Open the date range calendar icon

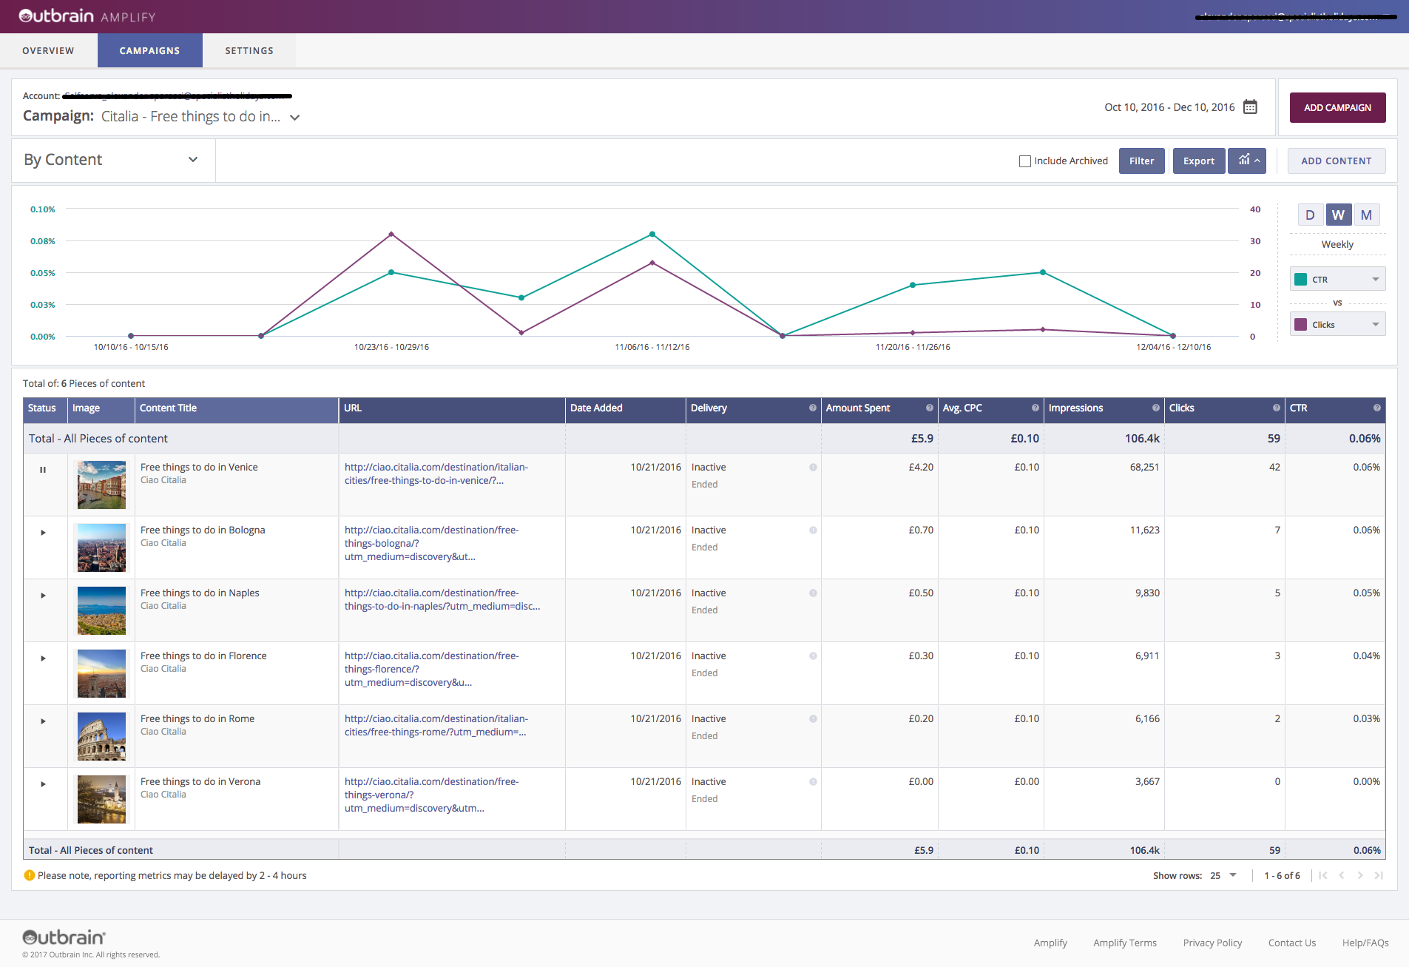(x=1250, y=107)
